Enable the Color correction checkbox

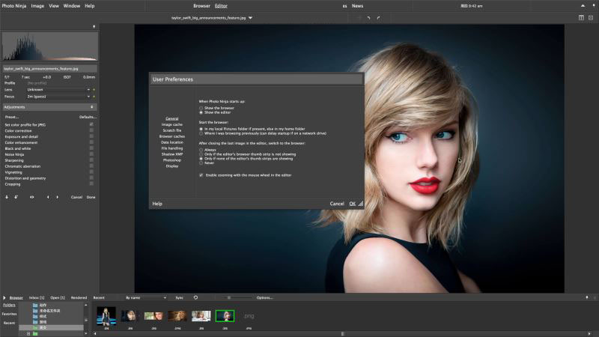(91, 130)
